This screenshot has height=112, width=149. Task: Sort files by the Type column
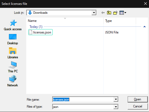[x=120, y=21]
